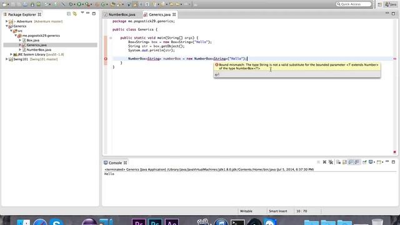Image resolution: width=400 pixels, height=225 pixels.
Task: Click the New Java Class green C icon
Action: coord(103,4)
